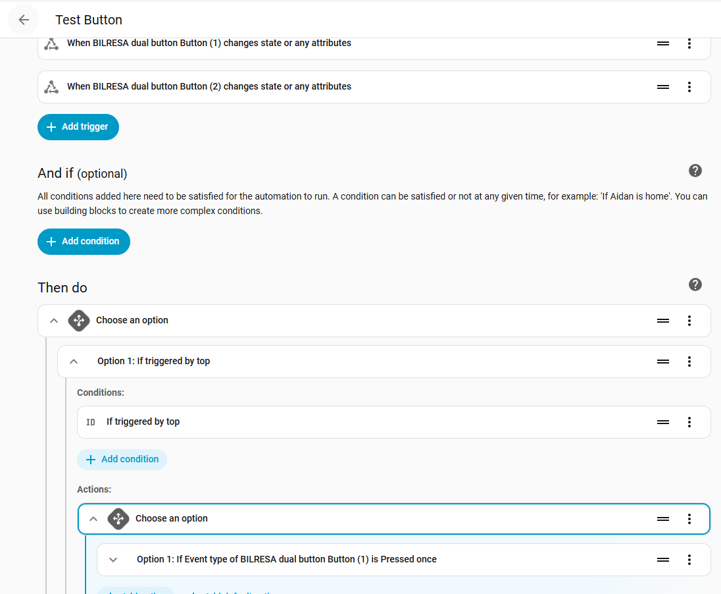Open menu for nested Choose an option
Image resolution: width=721 pixels, height=594 pixels.
click(x=689, y=519)
